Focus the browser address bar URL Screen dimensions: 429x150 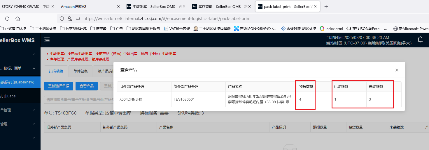coord(167,19)
